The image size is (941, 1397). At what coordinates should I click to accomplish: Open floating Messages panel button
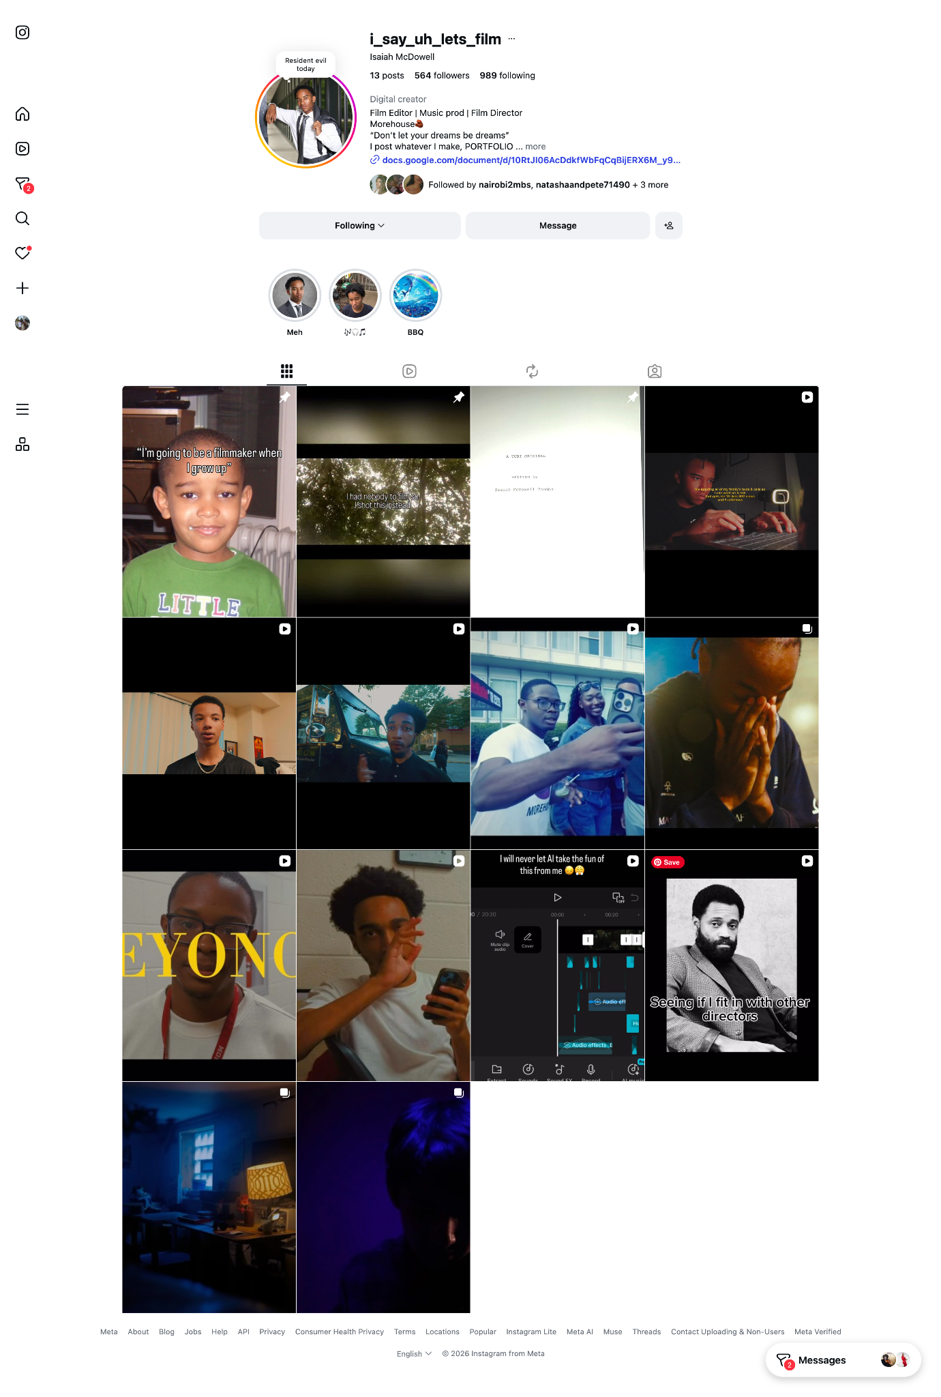pyautogui.click(x=843, y=1360)
